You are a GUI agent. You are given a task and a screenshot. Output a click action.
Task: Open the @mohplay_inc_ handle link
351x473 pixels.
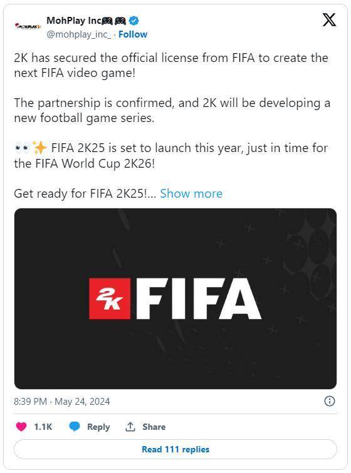(x=78, y=34)
